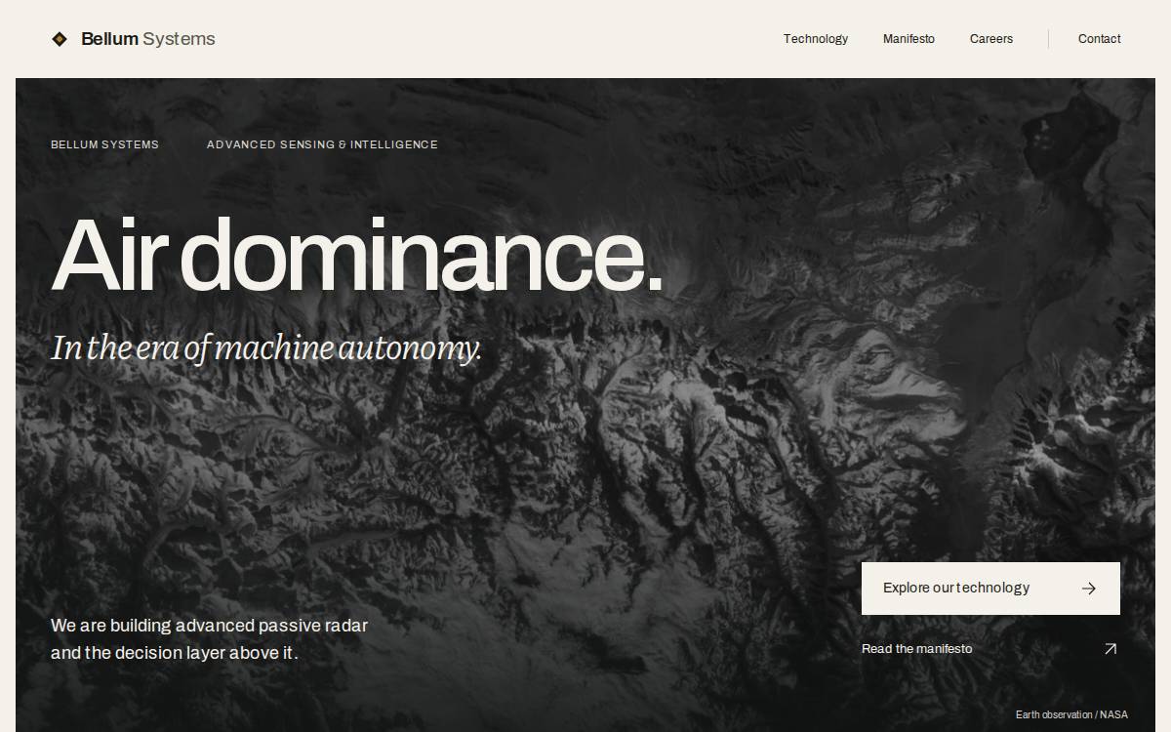Open the Technology nav item

[x=816, y=39]
